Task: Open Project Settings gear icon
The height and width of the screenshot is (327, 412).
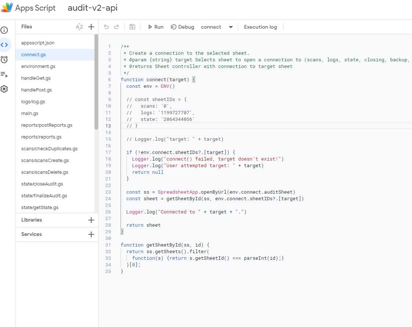Action: (x=4, y=89)
